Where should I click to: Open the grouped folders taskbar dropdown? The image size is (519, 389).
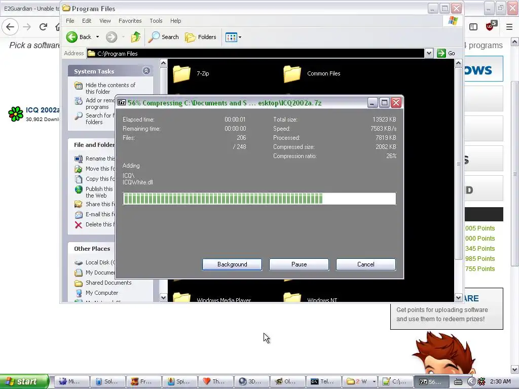(x=374, y=381)
